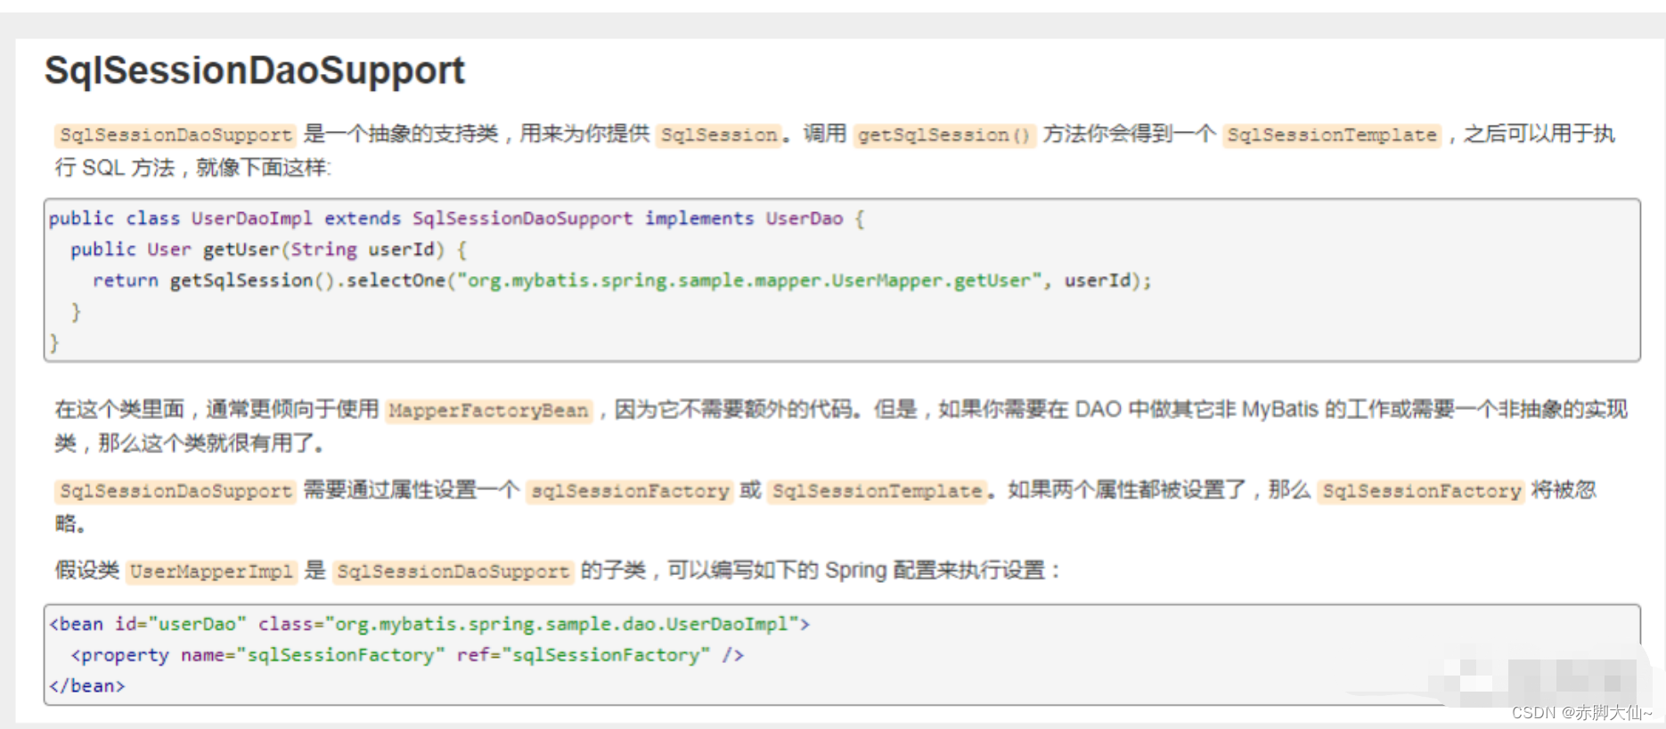Click the 'return getSqlSession().selectOne' code line
This screenshot has width=1666, height=729.
[x=622, y=281]
